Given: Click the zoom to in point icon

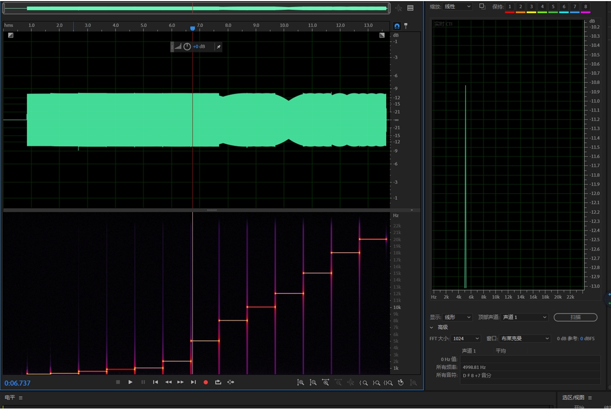Looking at the screenshot, I should (x=364, y=383).
